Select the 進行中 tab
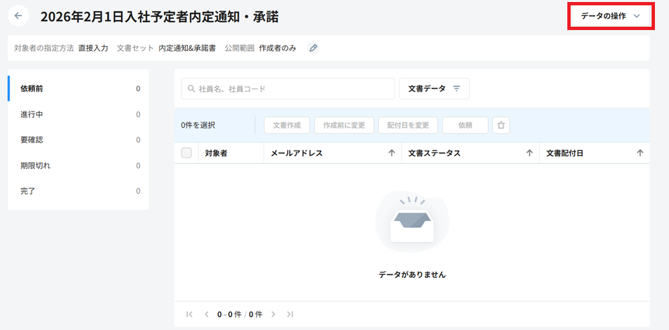669x330 pixels. click(78, 114)
